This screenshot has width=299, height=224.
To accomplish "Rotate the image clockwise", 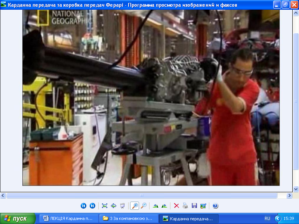I will pyautogui.click(x=155, y=206).
